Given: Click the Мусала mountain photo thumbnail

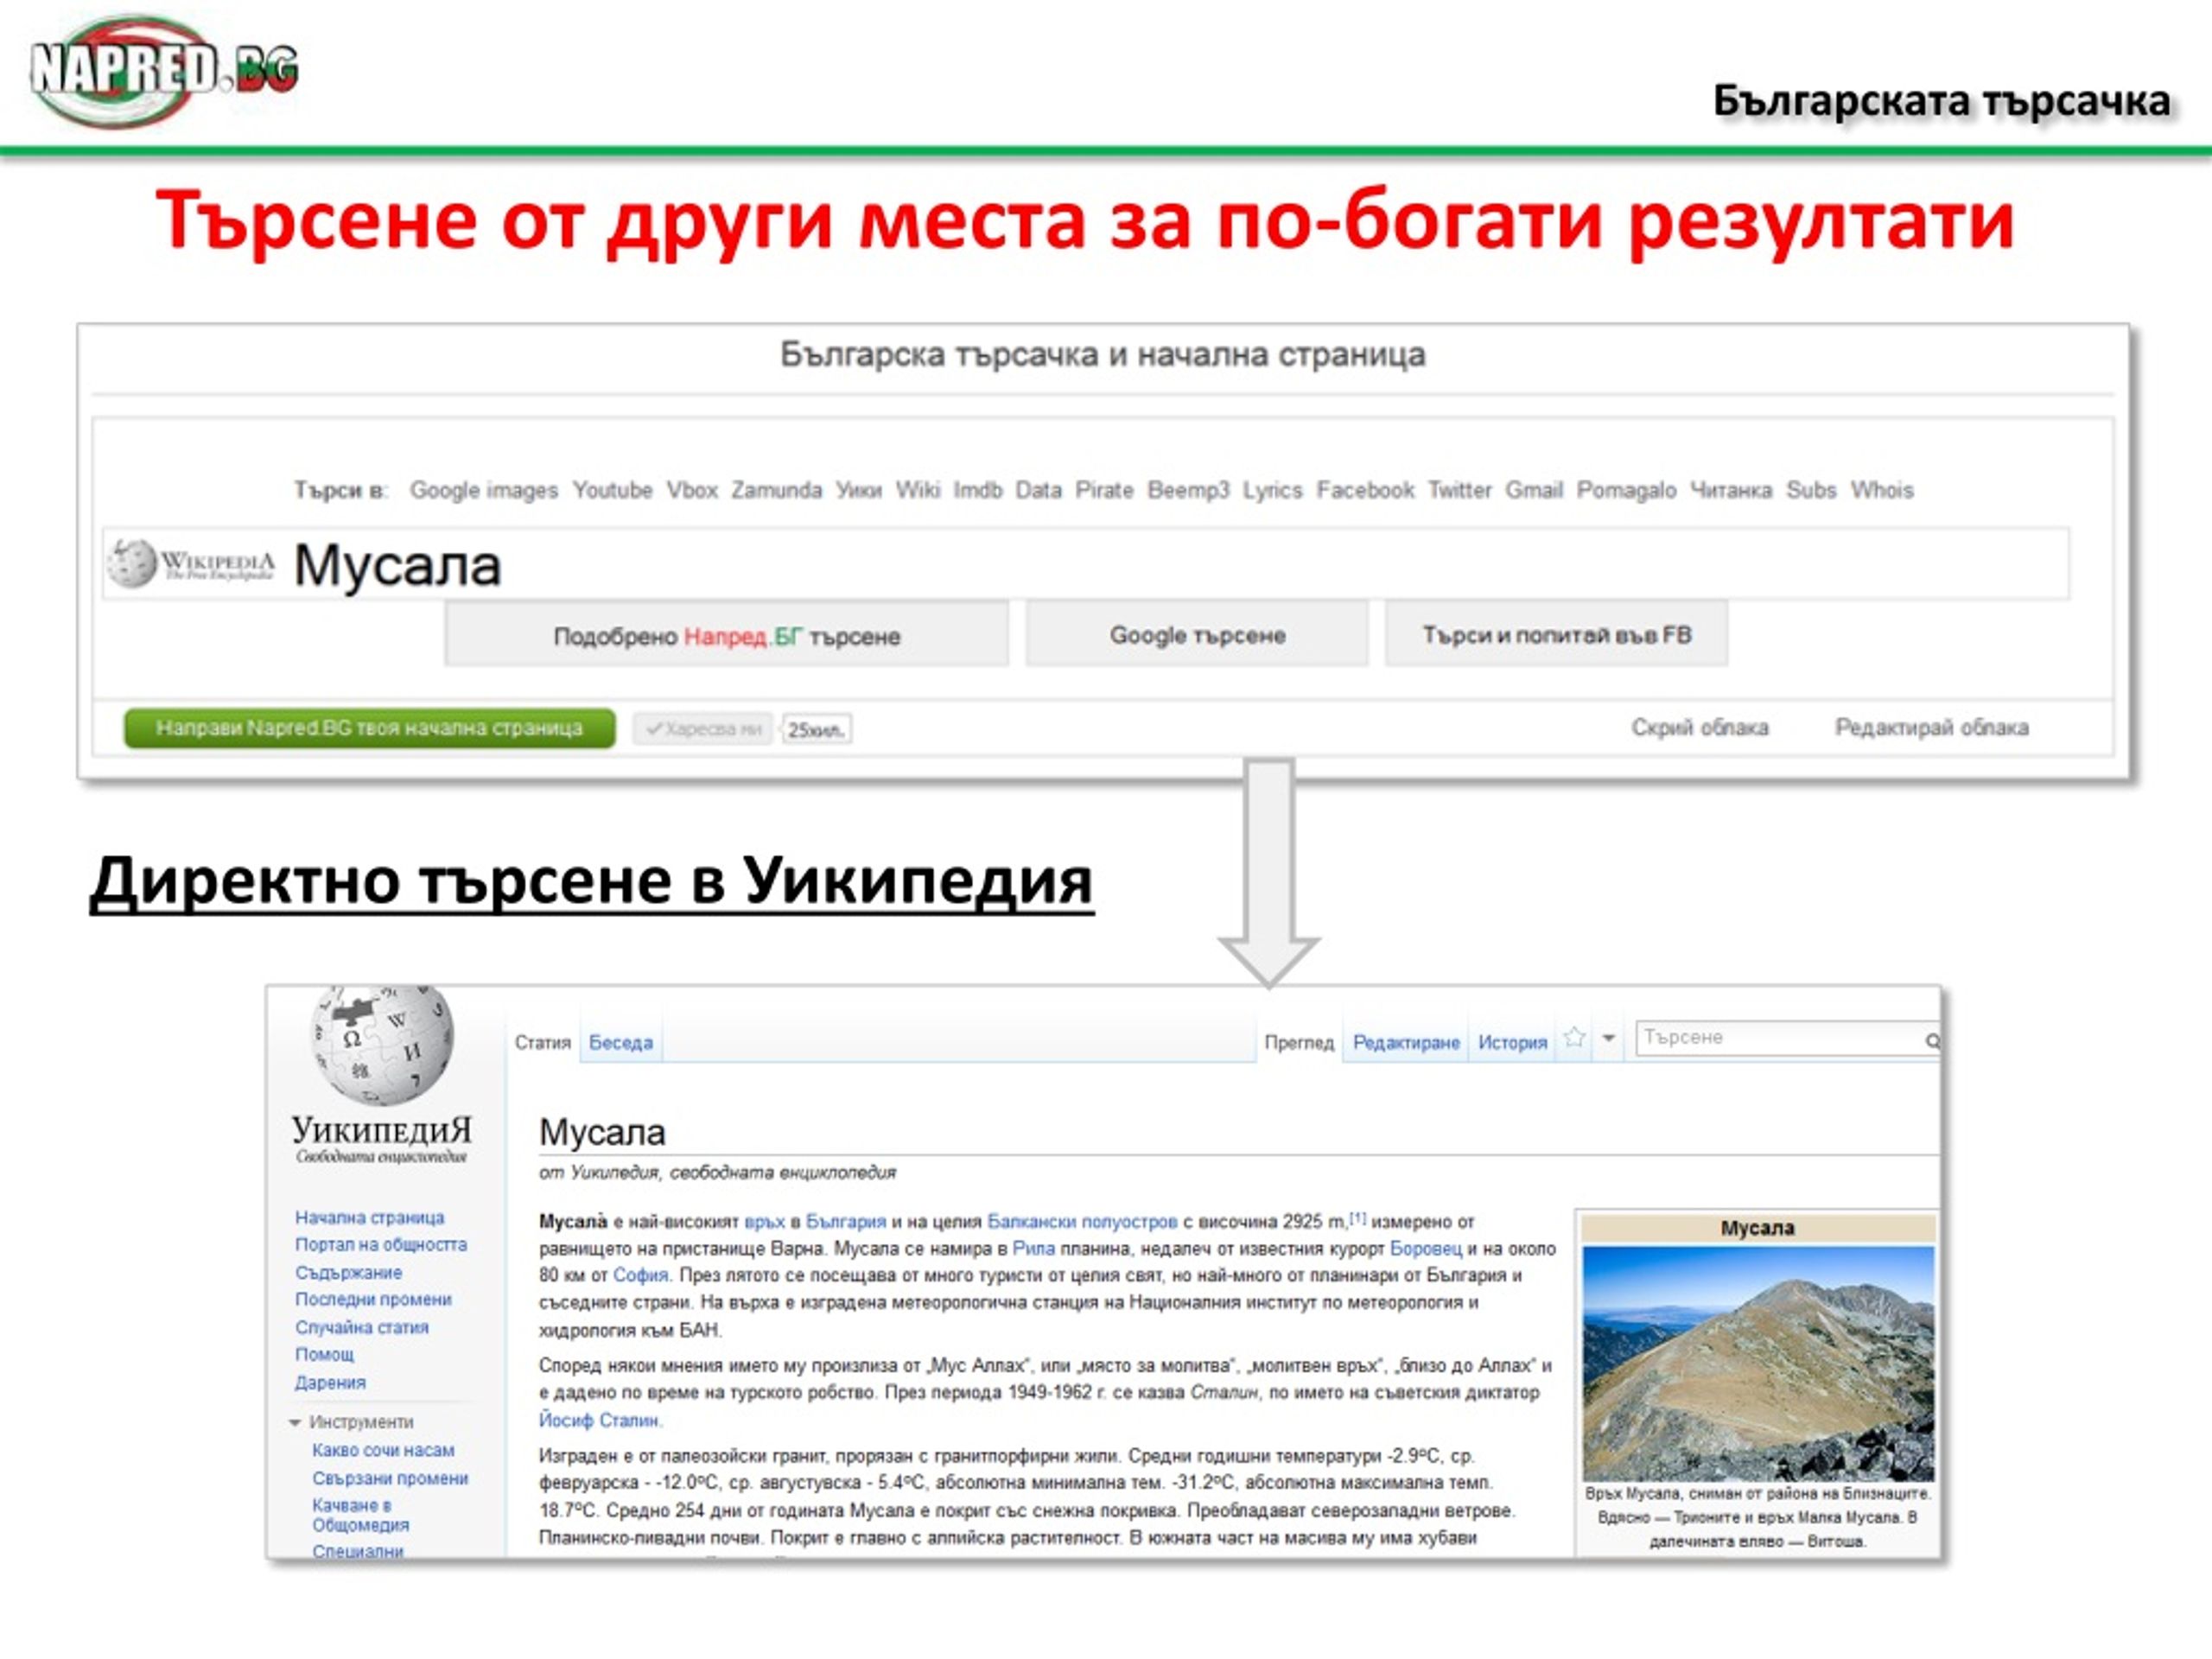Looking at the screenshot, I should (1758, 1363).
